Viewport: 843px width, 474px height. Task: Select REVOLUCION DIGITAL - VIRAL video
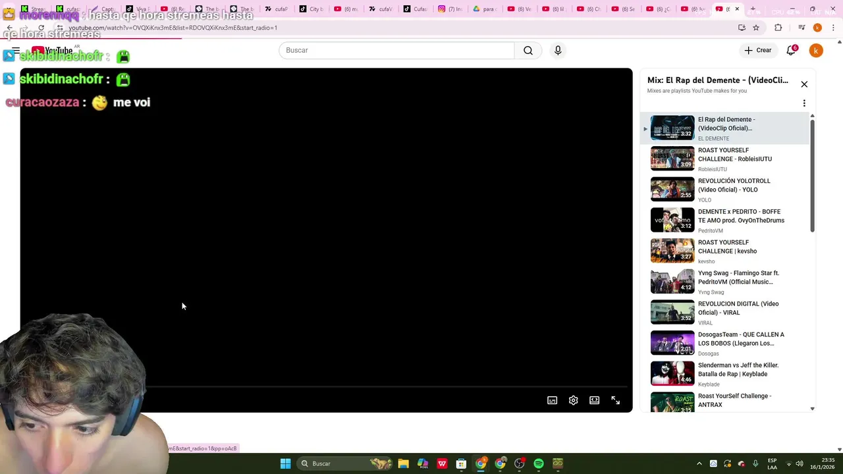pyautogui.click(x=724, y=313)
